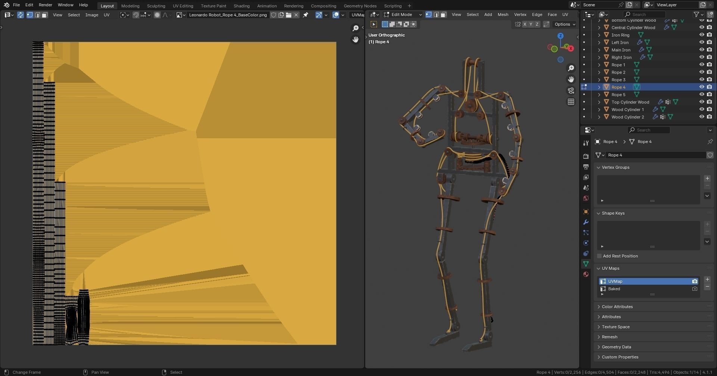Click the Rope 4 mesh name field
Screen dimensions: 717x376
[x=655, y=155]
